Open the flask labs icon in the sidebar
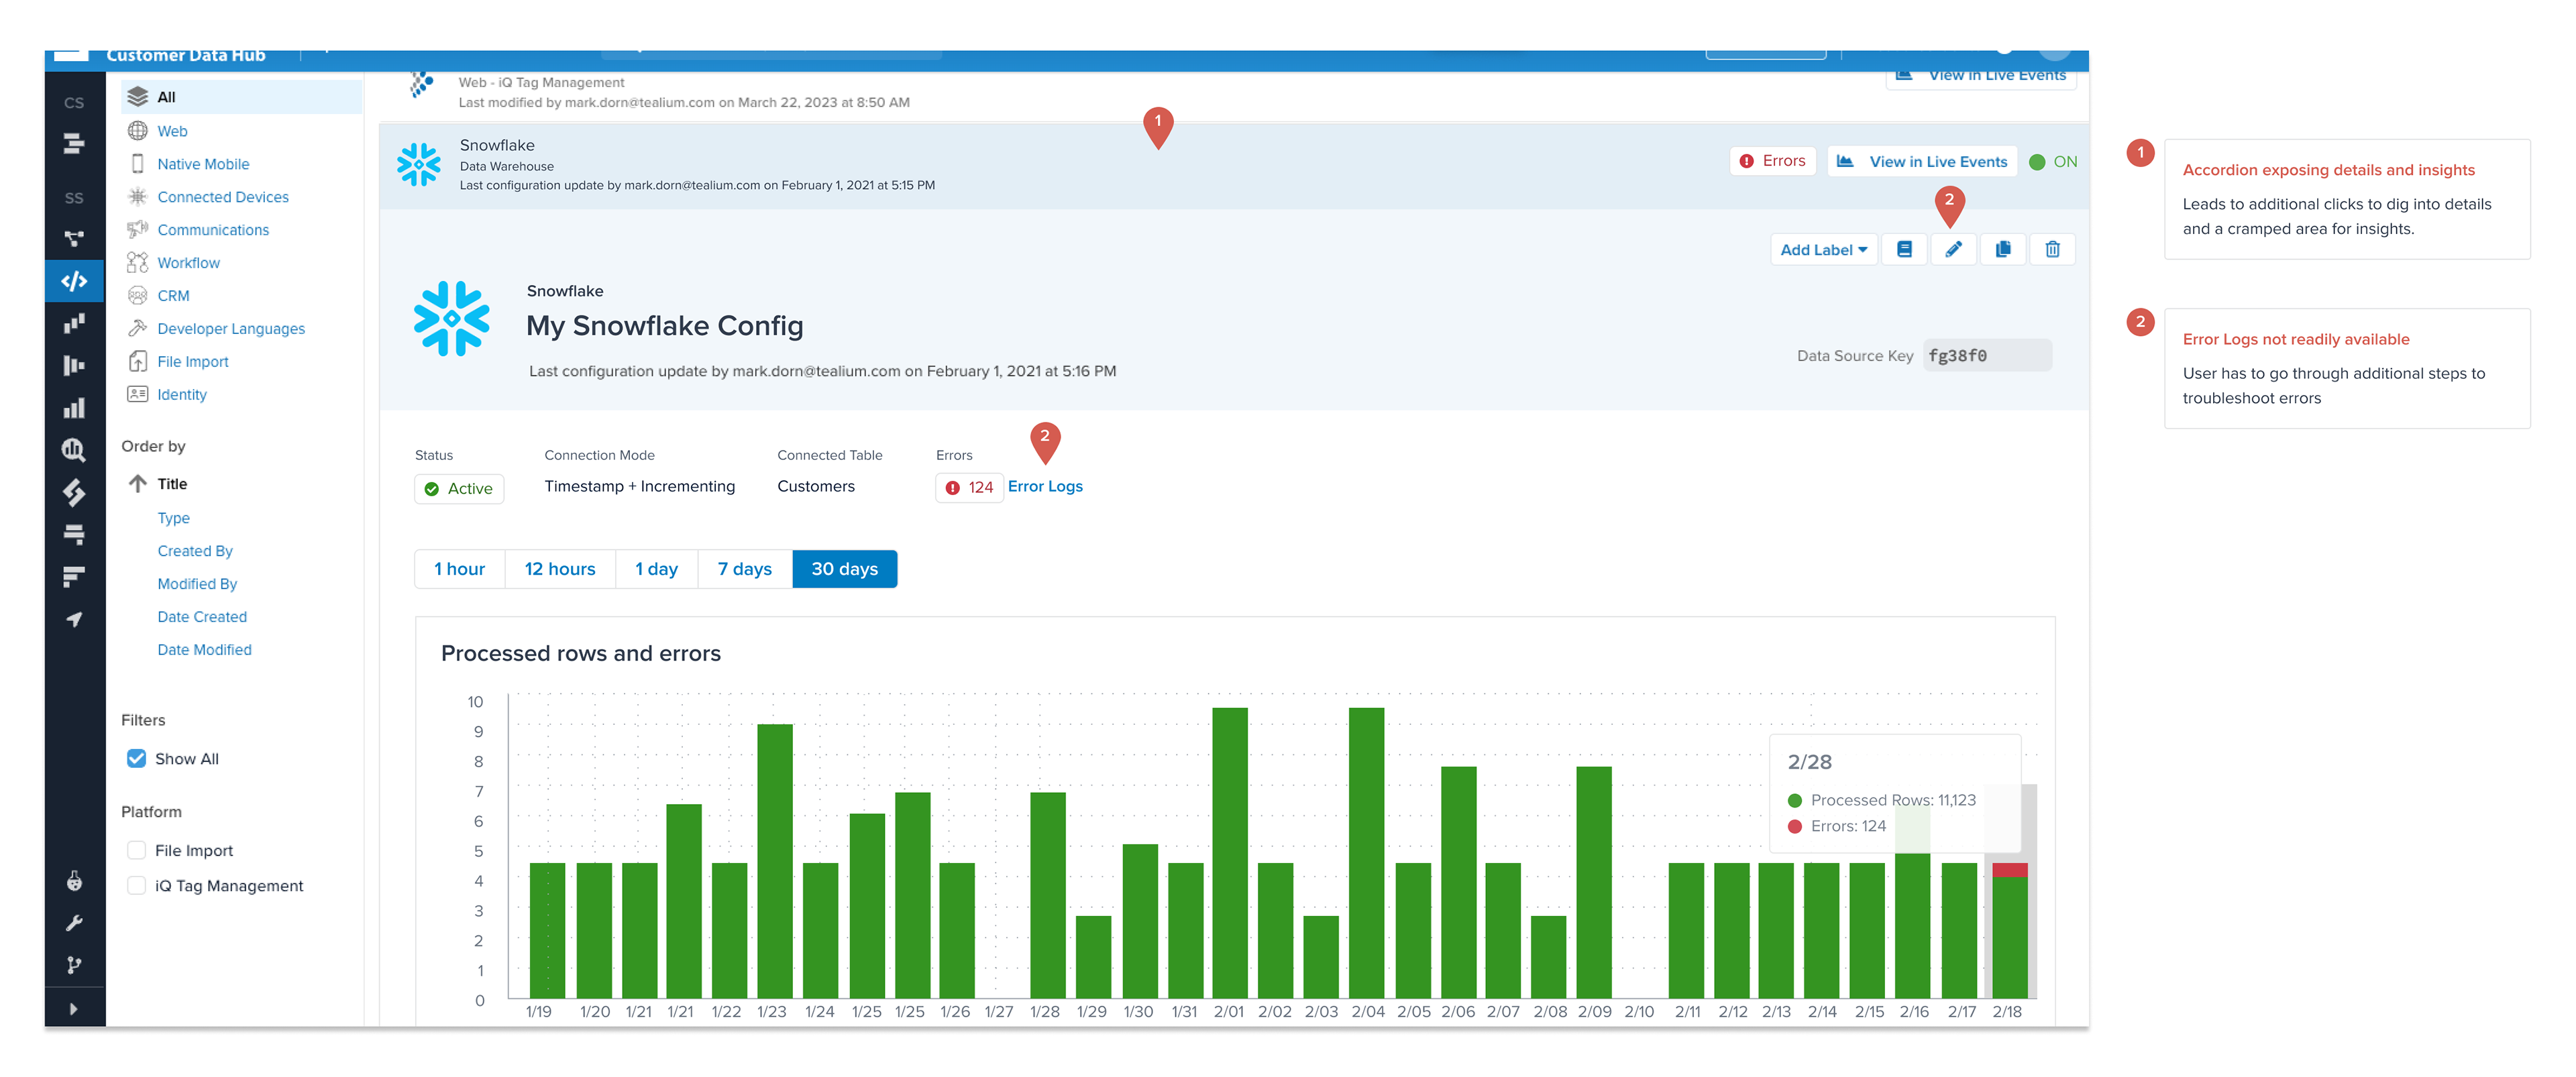The height and width of the screenshot is (1077, 2576). (x=74, y=881)
